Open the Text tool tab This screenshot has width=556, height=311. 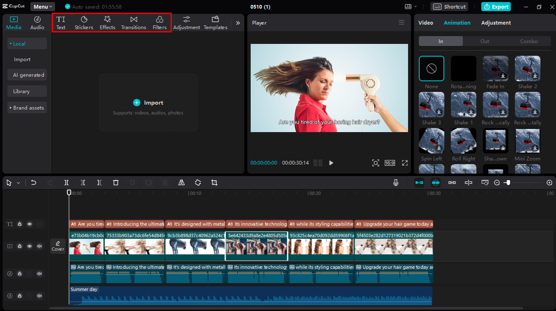click(x=61, y=23)
